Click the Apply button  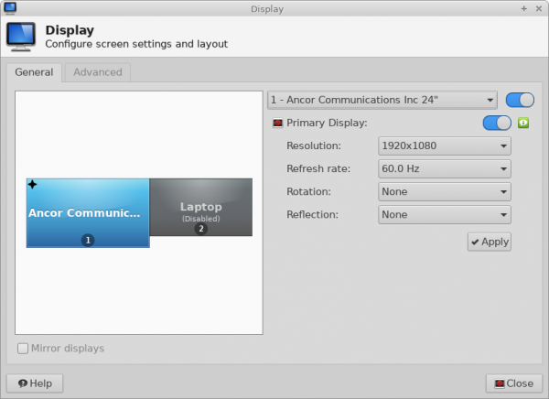coord(490,242)
